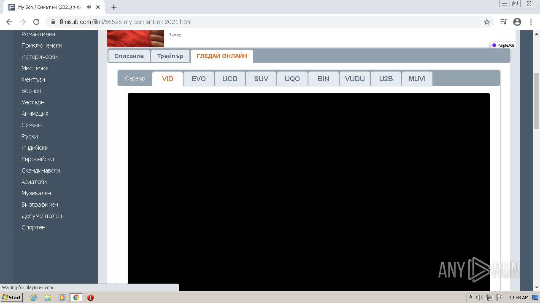Open the red Opera taskbar icon

(90, 298)
